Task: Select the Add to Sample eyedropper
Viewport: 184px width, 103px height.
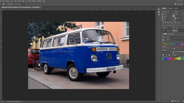Action: (x=166, y=55)
